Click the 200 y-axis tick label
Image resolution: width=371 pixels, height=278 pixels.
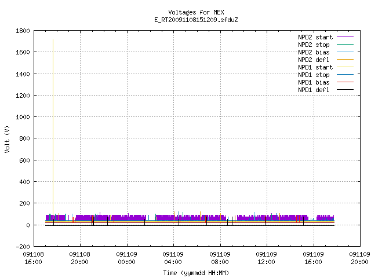(x=24, y=203)
